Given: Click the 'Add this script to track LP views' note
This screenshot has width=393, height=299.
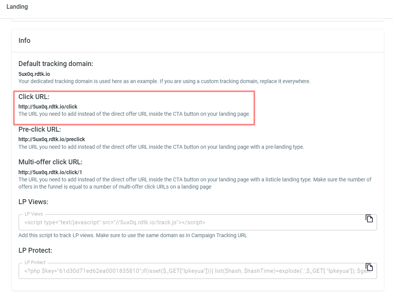Looking at the screenshot, I should click(133, 235).
